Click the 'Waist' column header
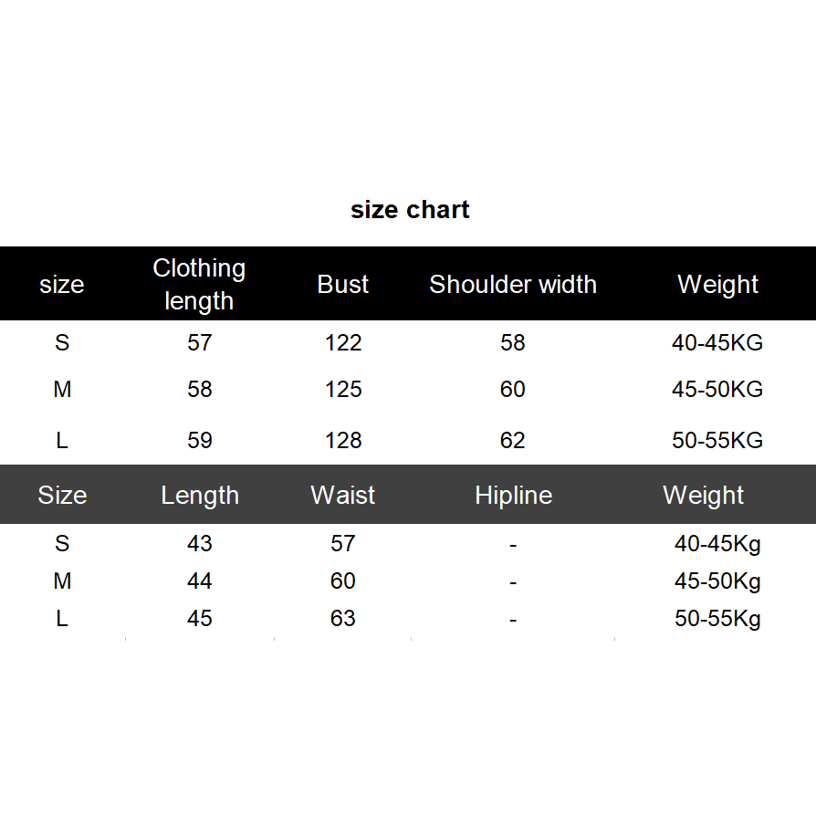The image size is (816, 816). click(343, 495)
